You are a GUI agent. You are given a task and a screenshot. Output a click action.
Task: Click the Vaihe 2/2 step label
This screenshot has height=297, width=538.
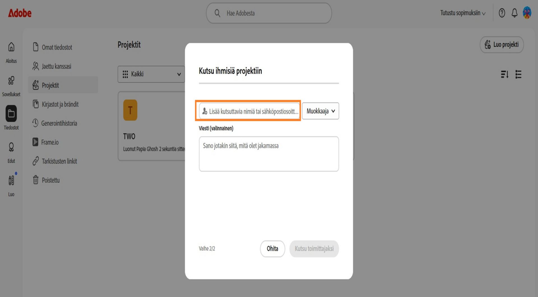pos(207,249)
